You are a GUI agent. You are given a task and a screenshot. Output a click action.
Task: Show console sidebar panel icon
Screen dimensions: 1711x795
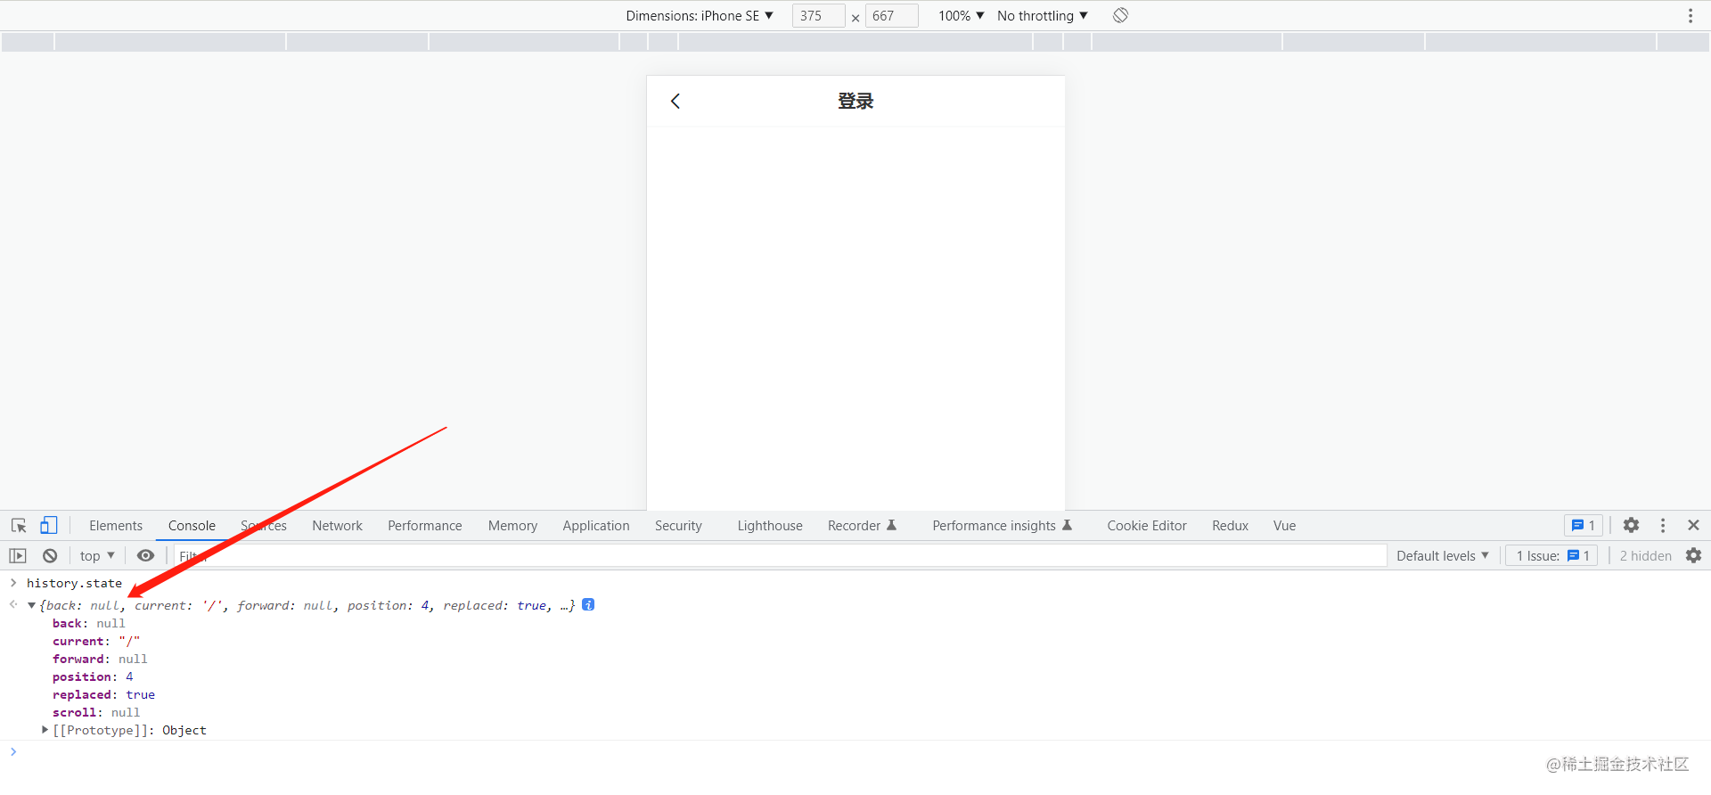[x=18, y=555]
